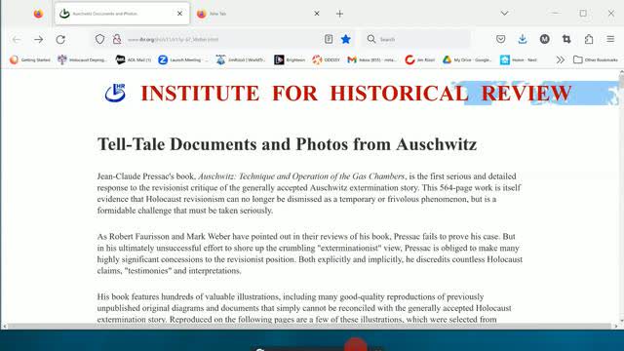624x351 pixels.
Task: Open a new tab with the plus button
Action: (339, 14)
